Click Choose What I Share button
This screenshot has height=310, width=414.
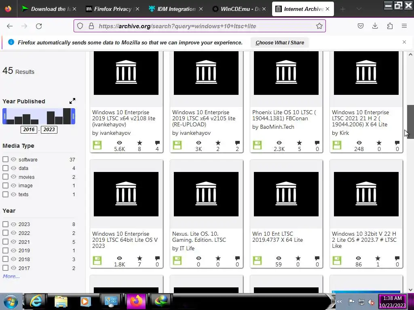click(x=280, y=42)
